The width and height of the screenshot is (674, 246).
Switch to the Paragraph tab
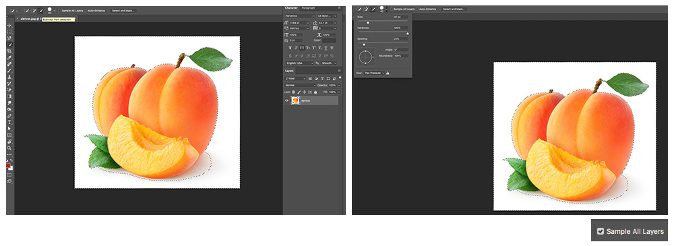tap(308, 7)
